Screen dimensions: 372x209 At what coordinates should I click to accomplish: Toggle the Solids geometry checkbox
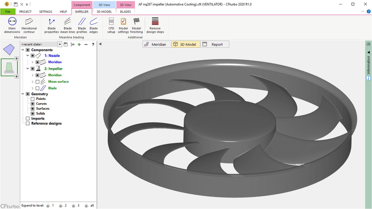coord(33,114)
